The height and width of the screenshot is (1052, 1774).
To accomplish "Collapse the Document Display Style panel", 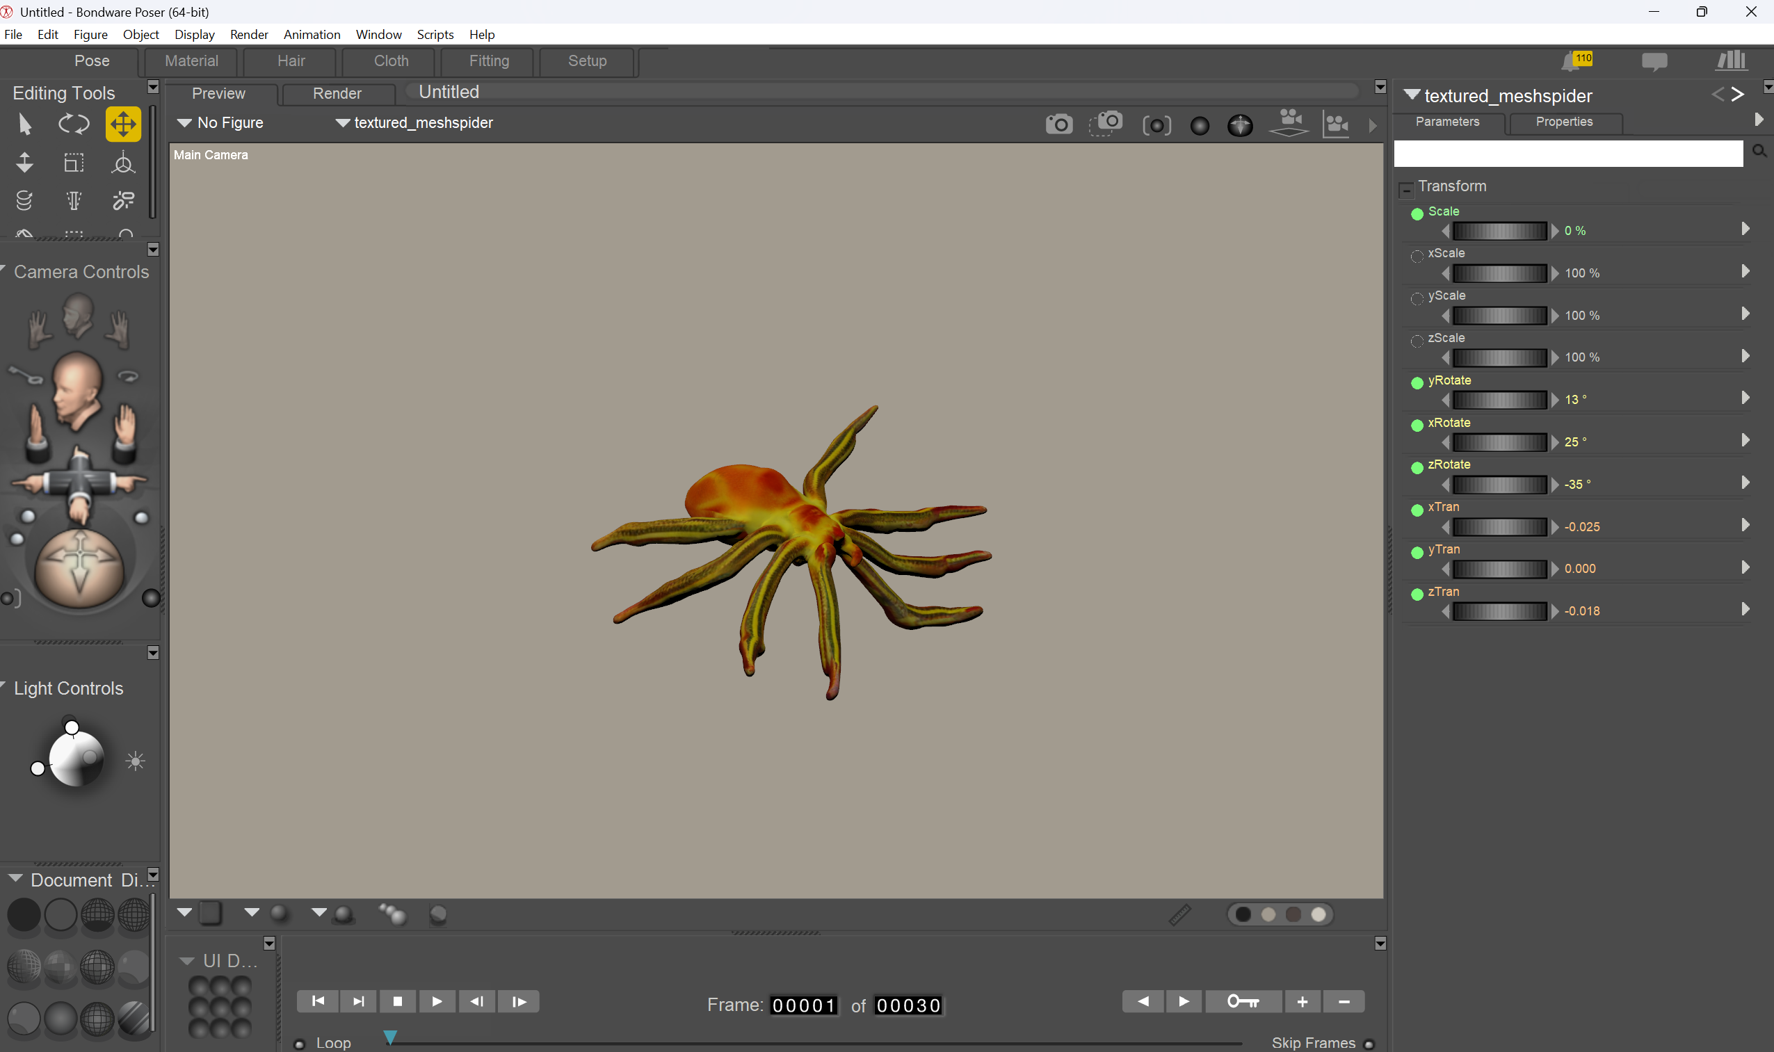I will tap(15, 877).
